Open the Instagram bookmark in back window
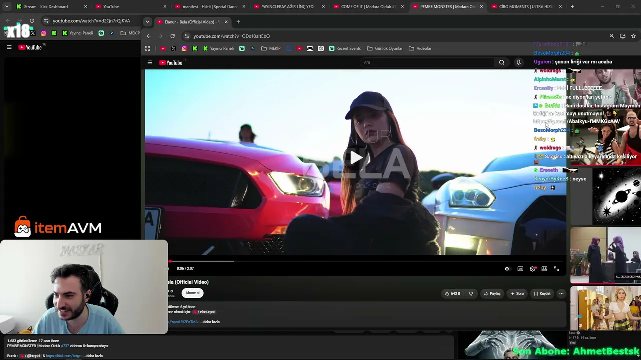 (x=43, y=33)
